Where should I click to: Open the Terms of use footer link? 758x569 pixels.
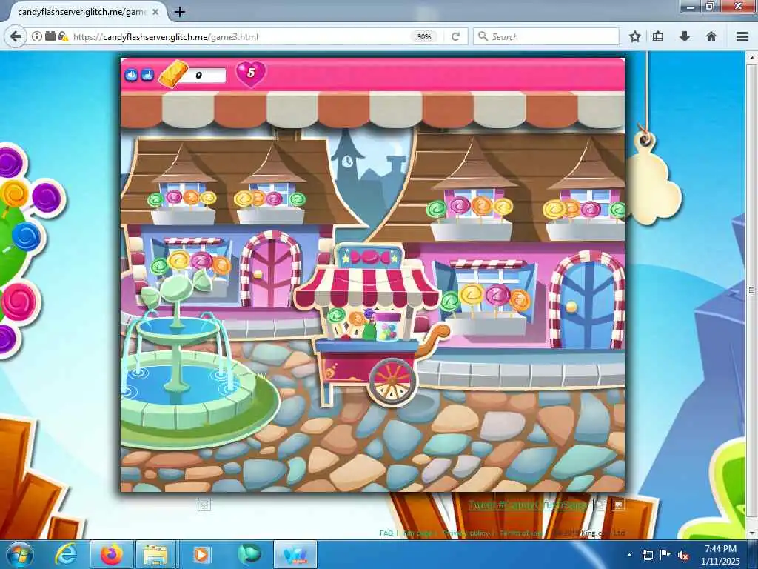coord(521,533)
